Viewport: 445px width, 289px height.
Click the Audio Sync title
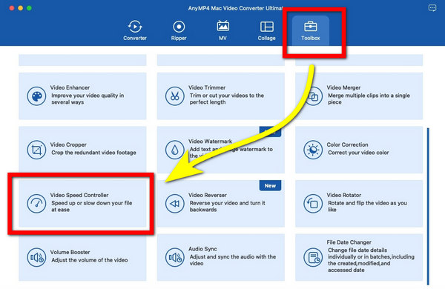[x=202, y=249]
